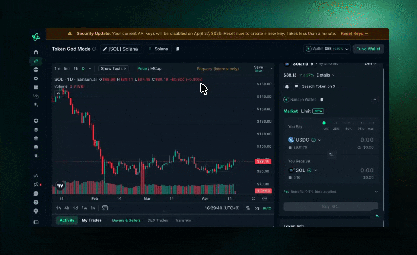
Task: Open the Wallet $55 dropdown
Action: [x=326, y=49]
